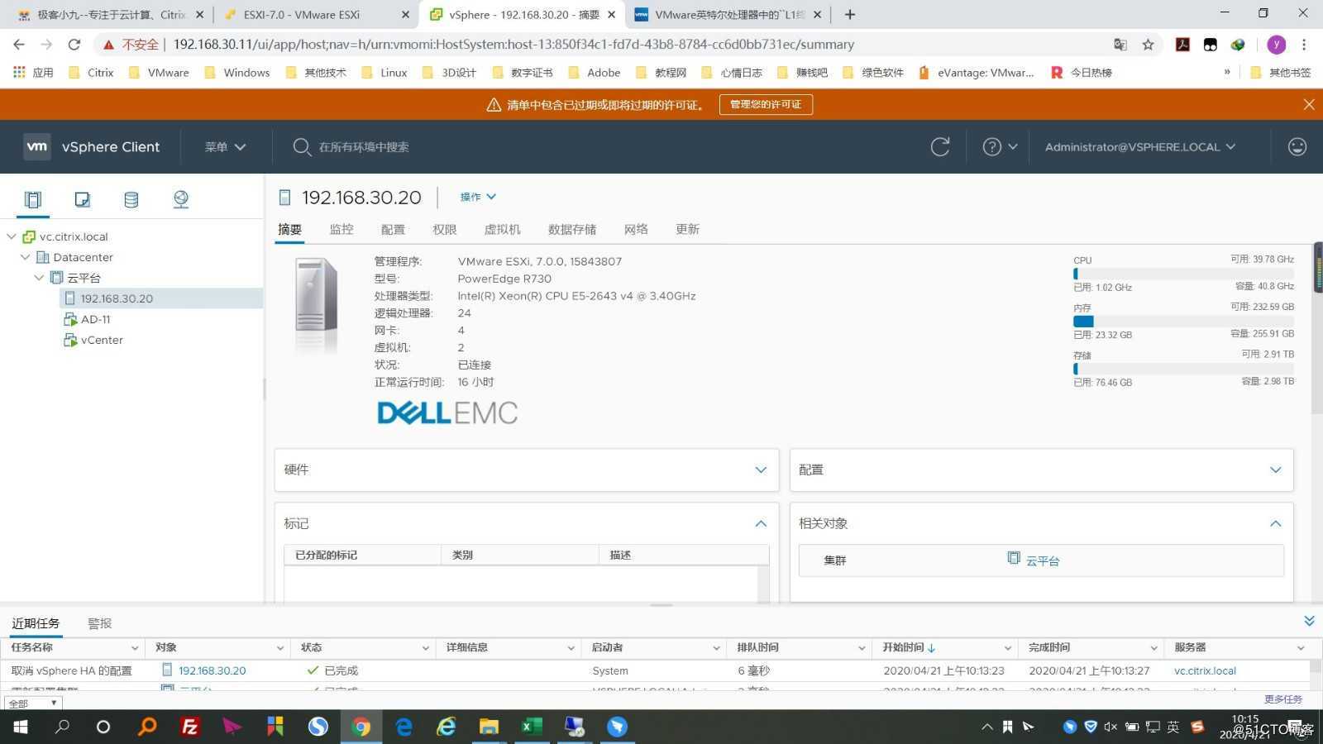Open VMs and Templates inventory view icon
This screenshot has width=1323, height=744.
(82, 199)
